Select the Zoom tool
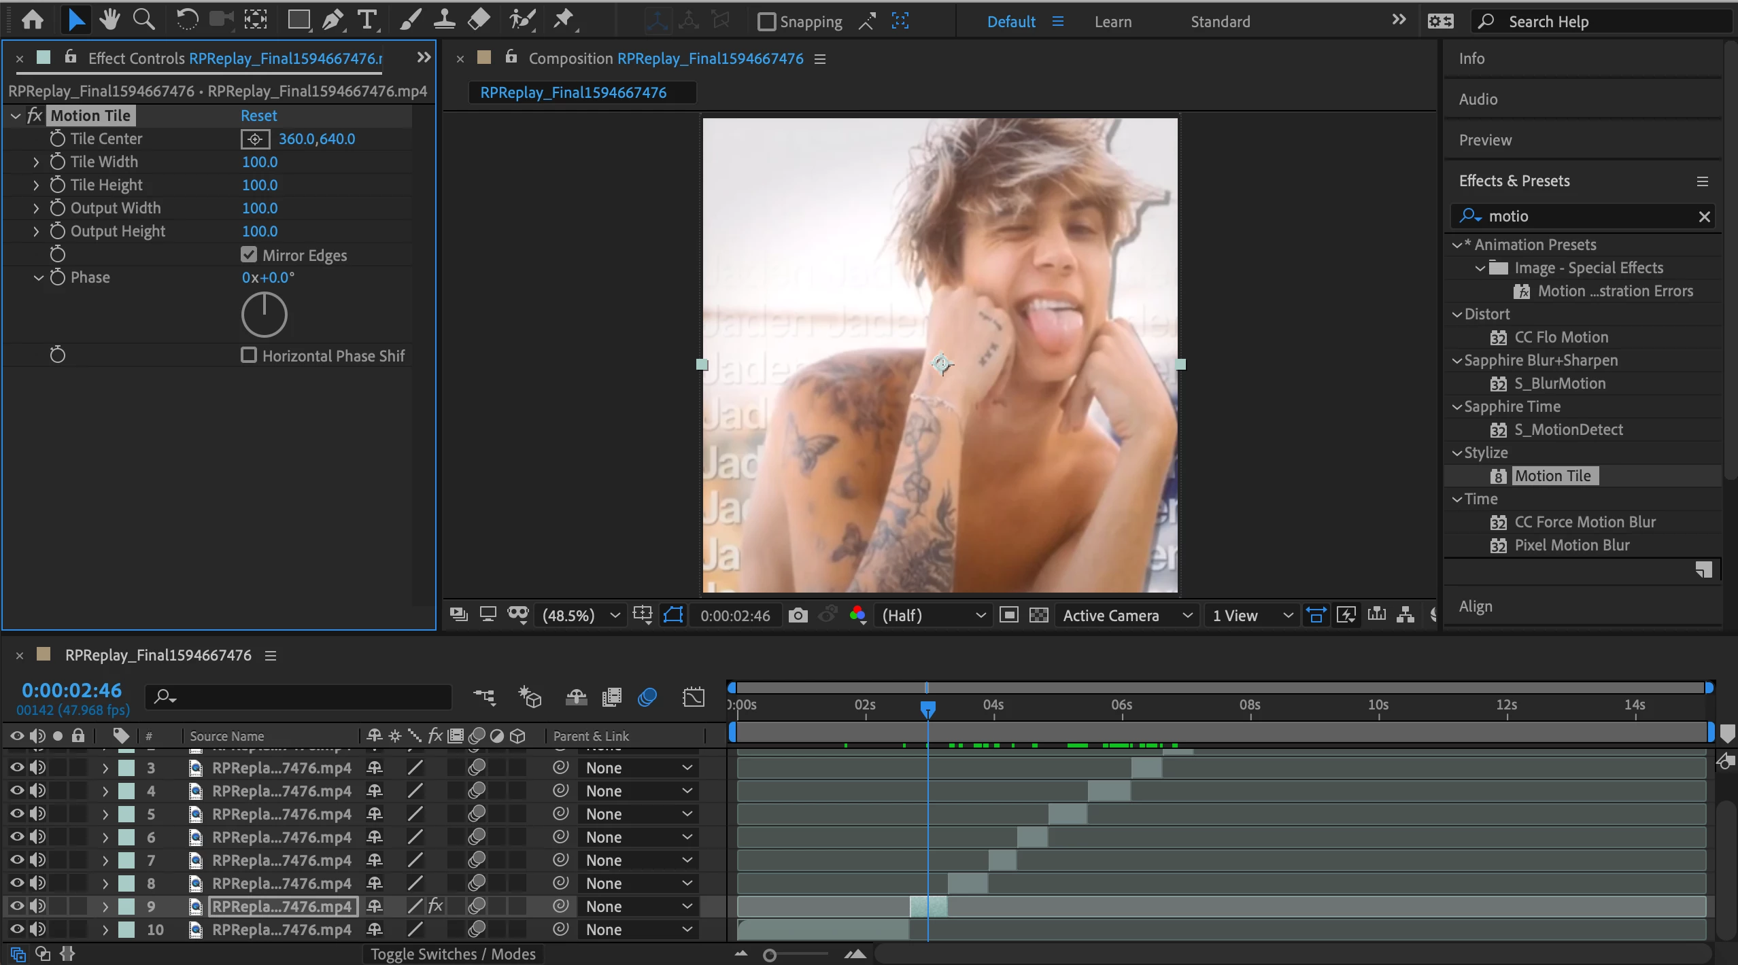The image size is (1738, 965). click(x=143, y=20)
